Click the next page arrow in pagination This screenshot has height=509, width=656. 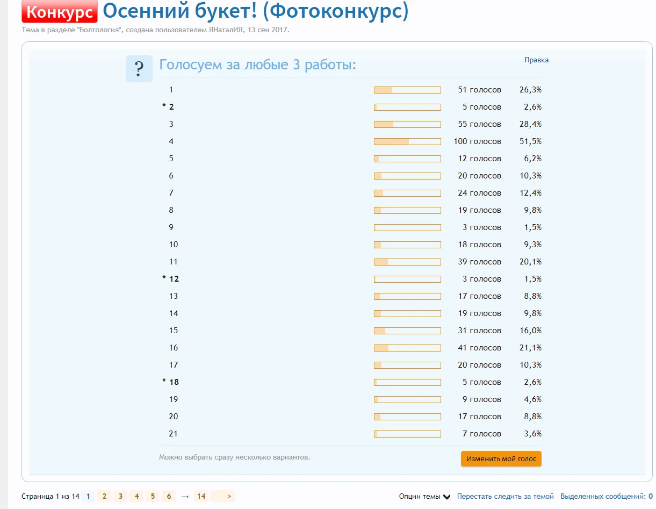[229, 496]
